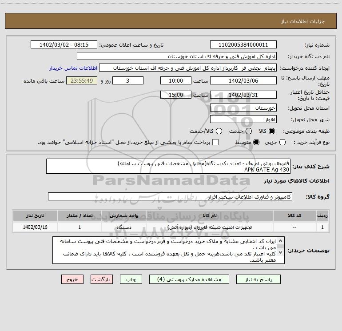Click the date cell 1402/03/16

[x=35, y=227]
